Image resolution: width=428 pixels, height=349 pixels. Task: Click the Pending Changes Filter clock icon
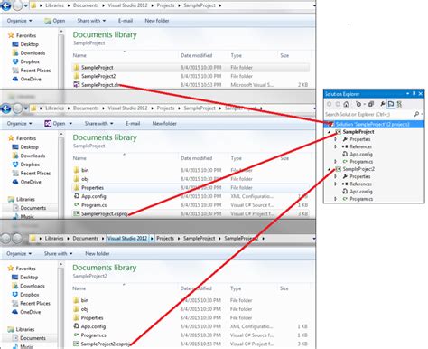pos(358,104)
